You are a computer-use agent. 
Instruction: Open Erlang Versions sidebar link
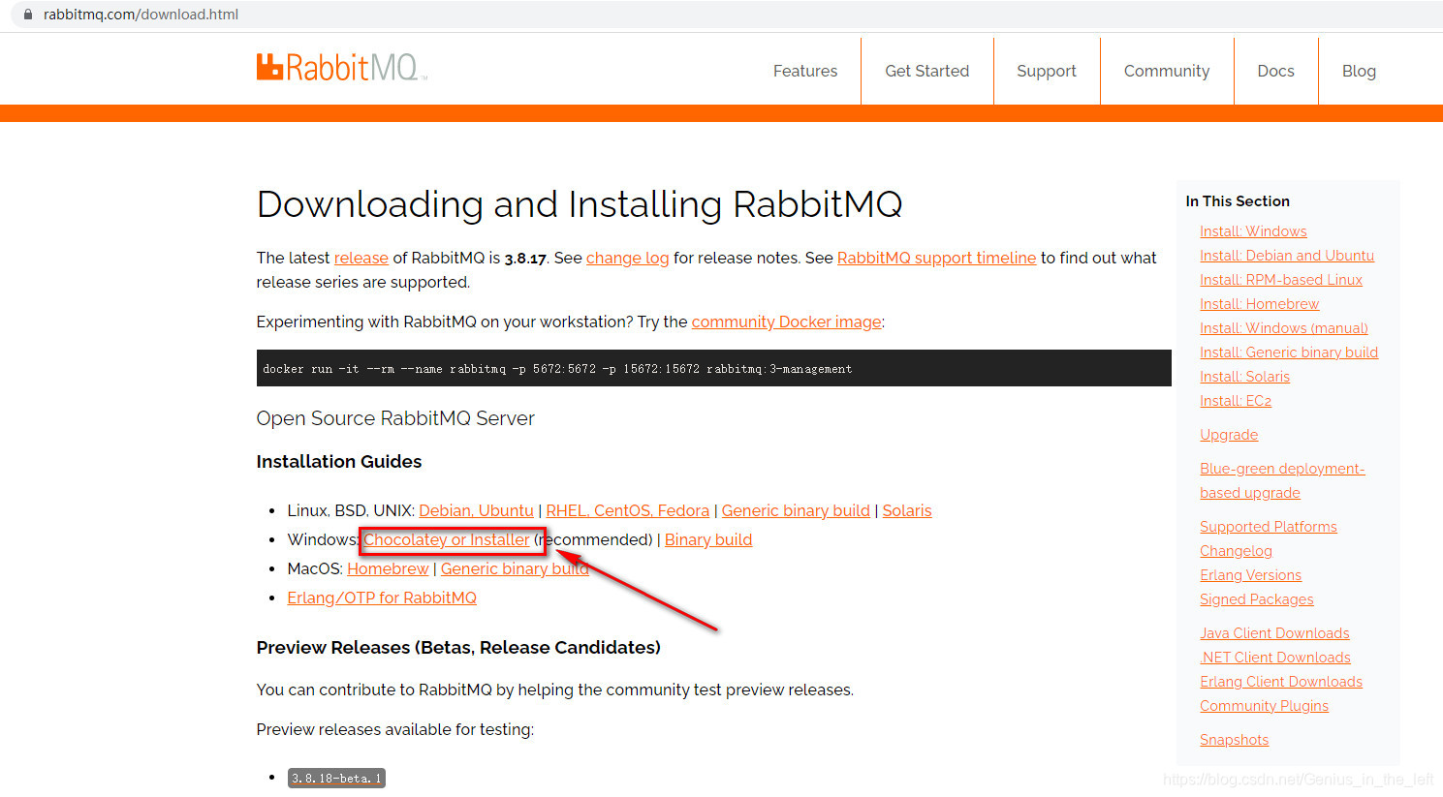click(1250, 575)
